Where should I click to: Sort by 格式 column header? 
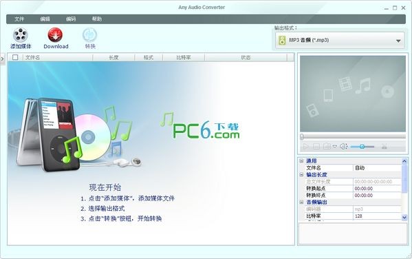[x=149, y=57]
